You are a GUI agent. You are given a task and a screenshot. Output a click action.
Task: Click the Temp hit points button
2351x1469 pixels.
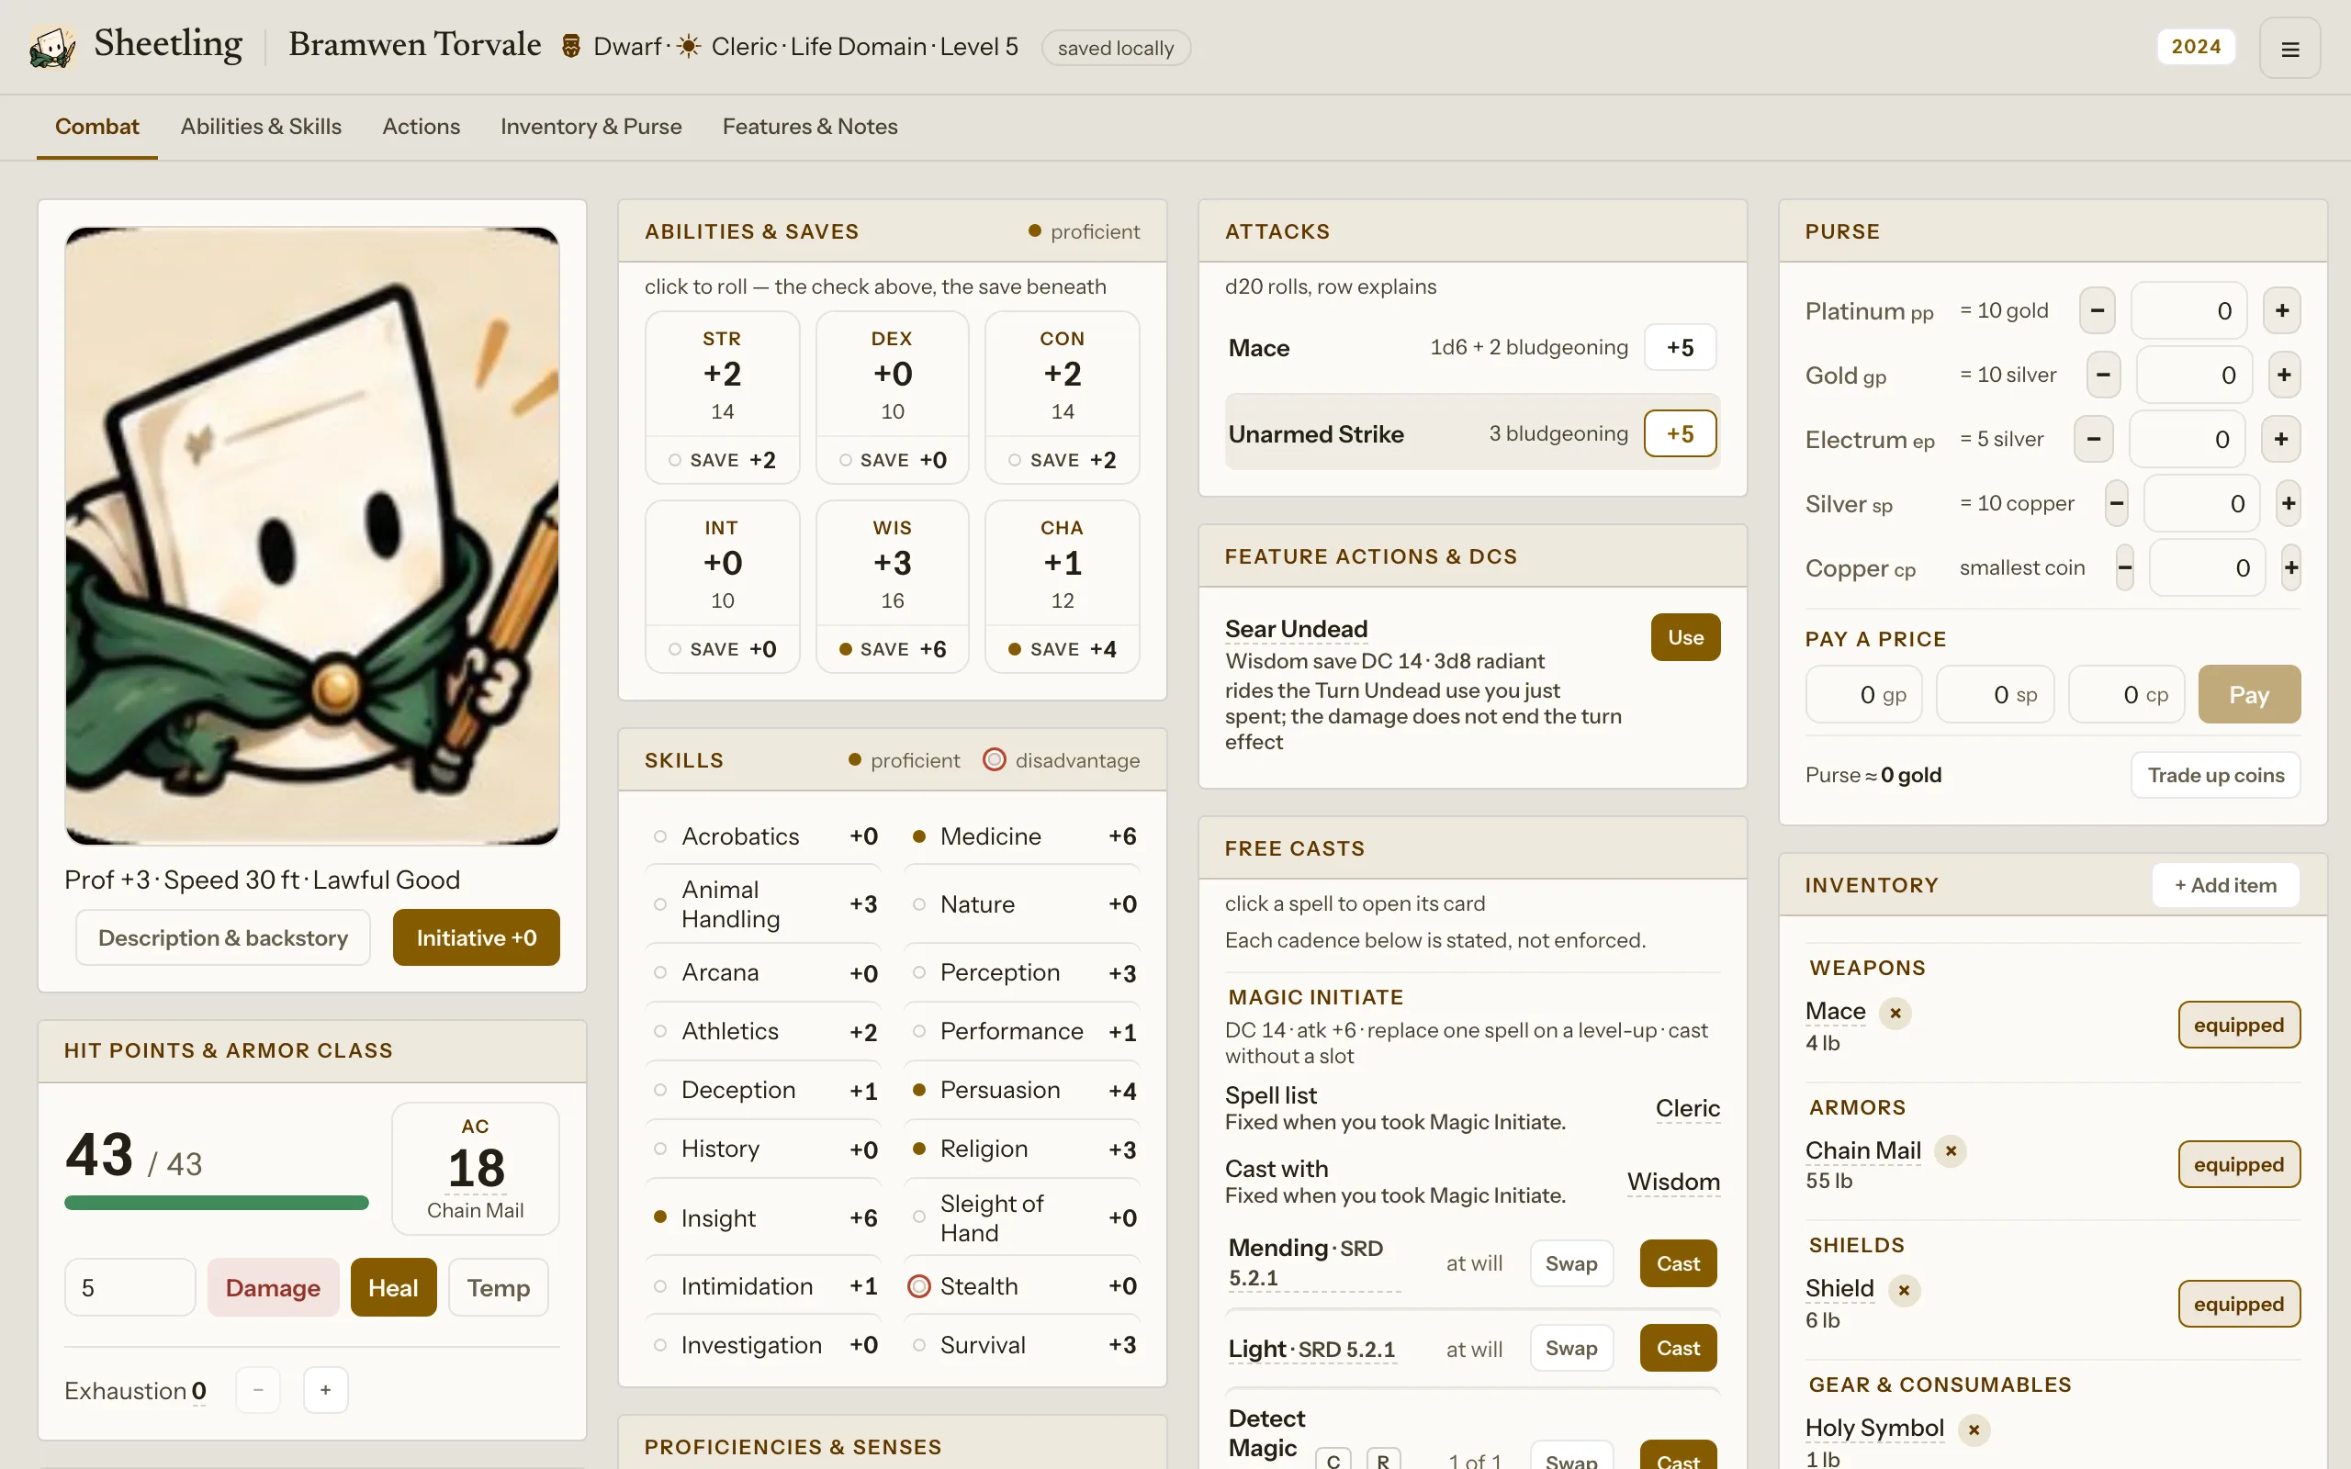(x=499, y=1287)
